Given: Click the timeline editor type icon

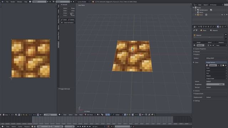Looking at the screenshot, I should (x=2, y=127).
